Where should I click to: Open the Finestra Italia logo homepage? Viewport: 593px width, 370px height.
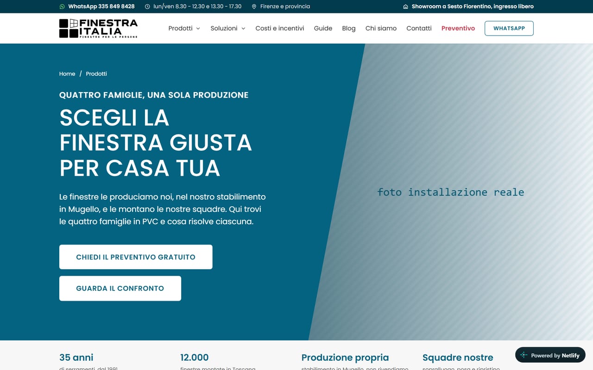(98, 28)
